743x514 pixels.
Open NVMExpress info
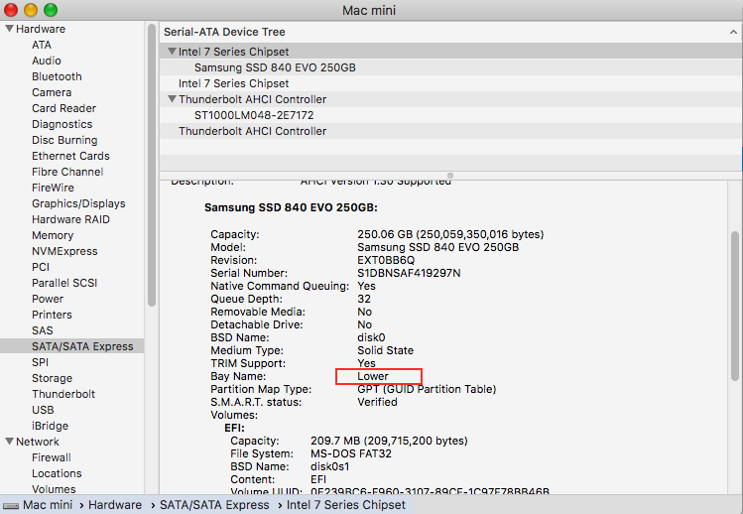[x=64, y=251]
